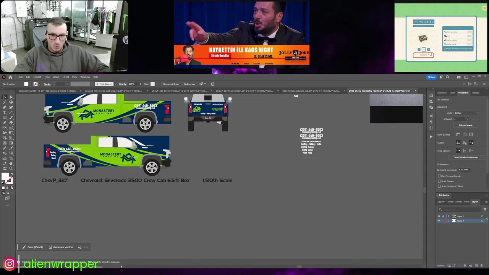Click the Style swatch in control bar
This screenshot has width=489, height=275.
pyautogui.click(x=152, y=84)
